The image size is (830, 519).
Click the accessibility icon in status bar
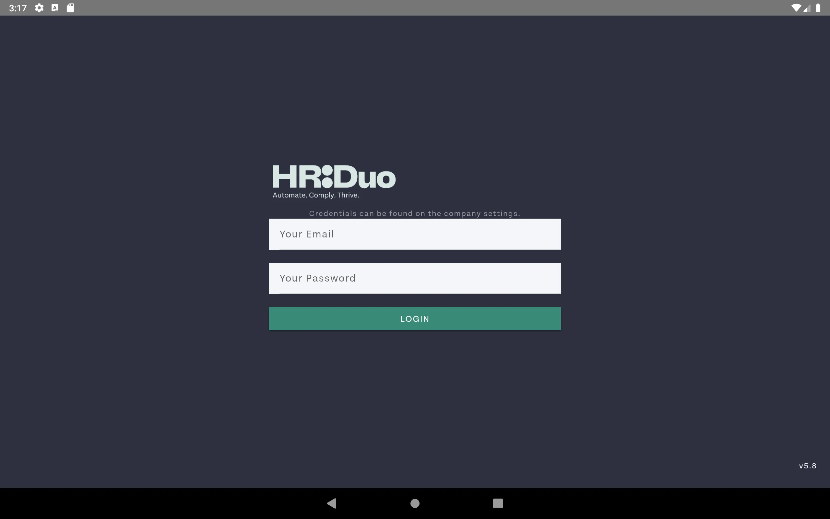54,8
